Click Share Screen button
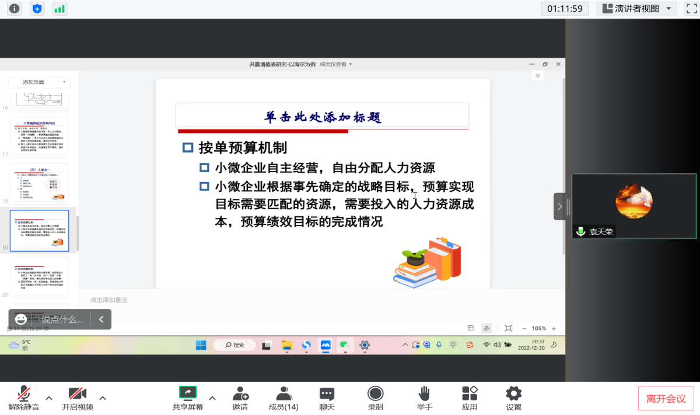The image size is (700, 415). pyautogui.click(x=188, y=398)
